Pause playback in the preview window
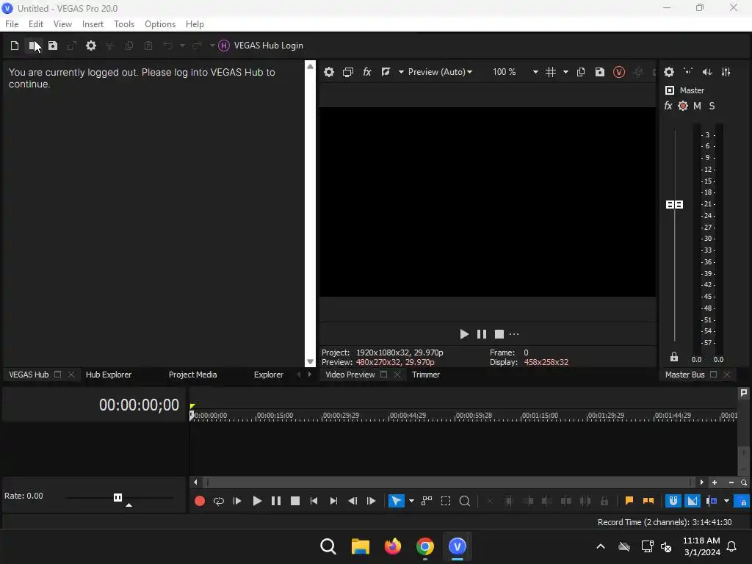The image size is (752, 564). click(482, 334)
